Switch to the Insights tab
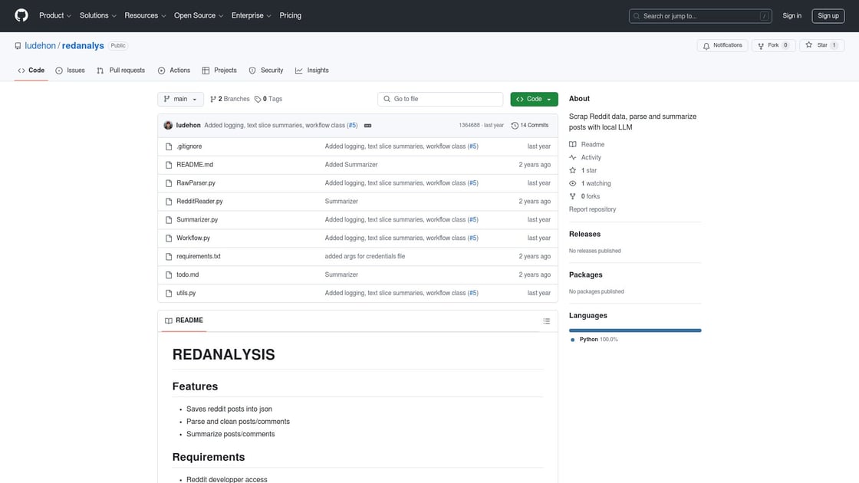This screenshot has width=859, height=483. [x=312, y=70]
